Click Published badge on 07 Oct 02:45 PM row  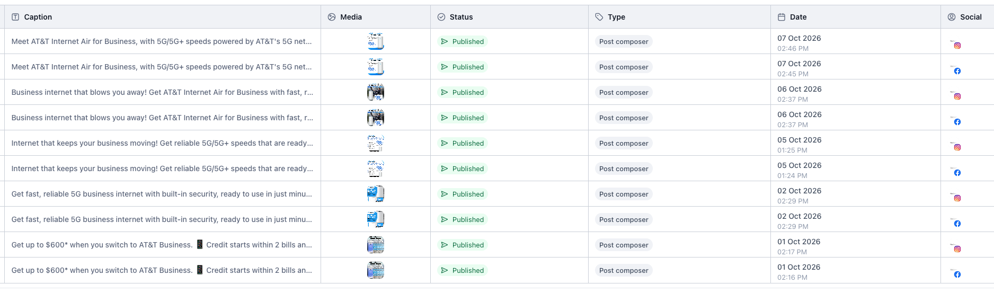(x=462, y=67)
